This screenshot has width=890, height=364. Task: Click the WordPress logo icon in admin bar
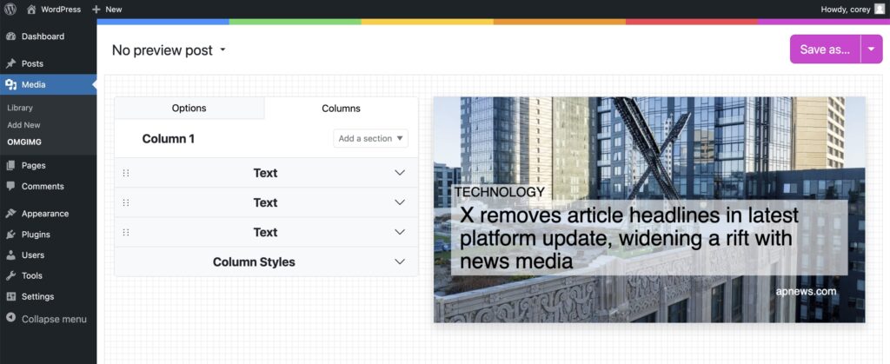pyautogui.click(x=10, y=9)
